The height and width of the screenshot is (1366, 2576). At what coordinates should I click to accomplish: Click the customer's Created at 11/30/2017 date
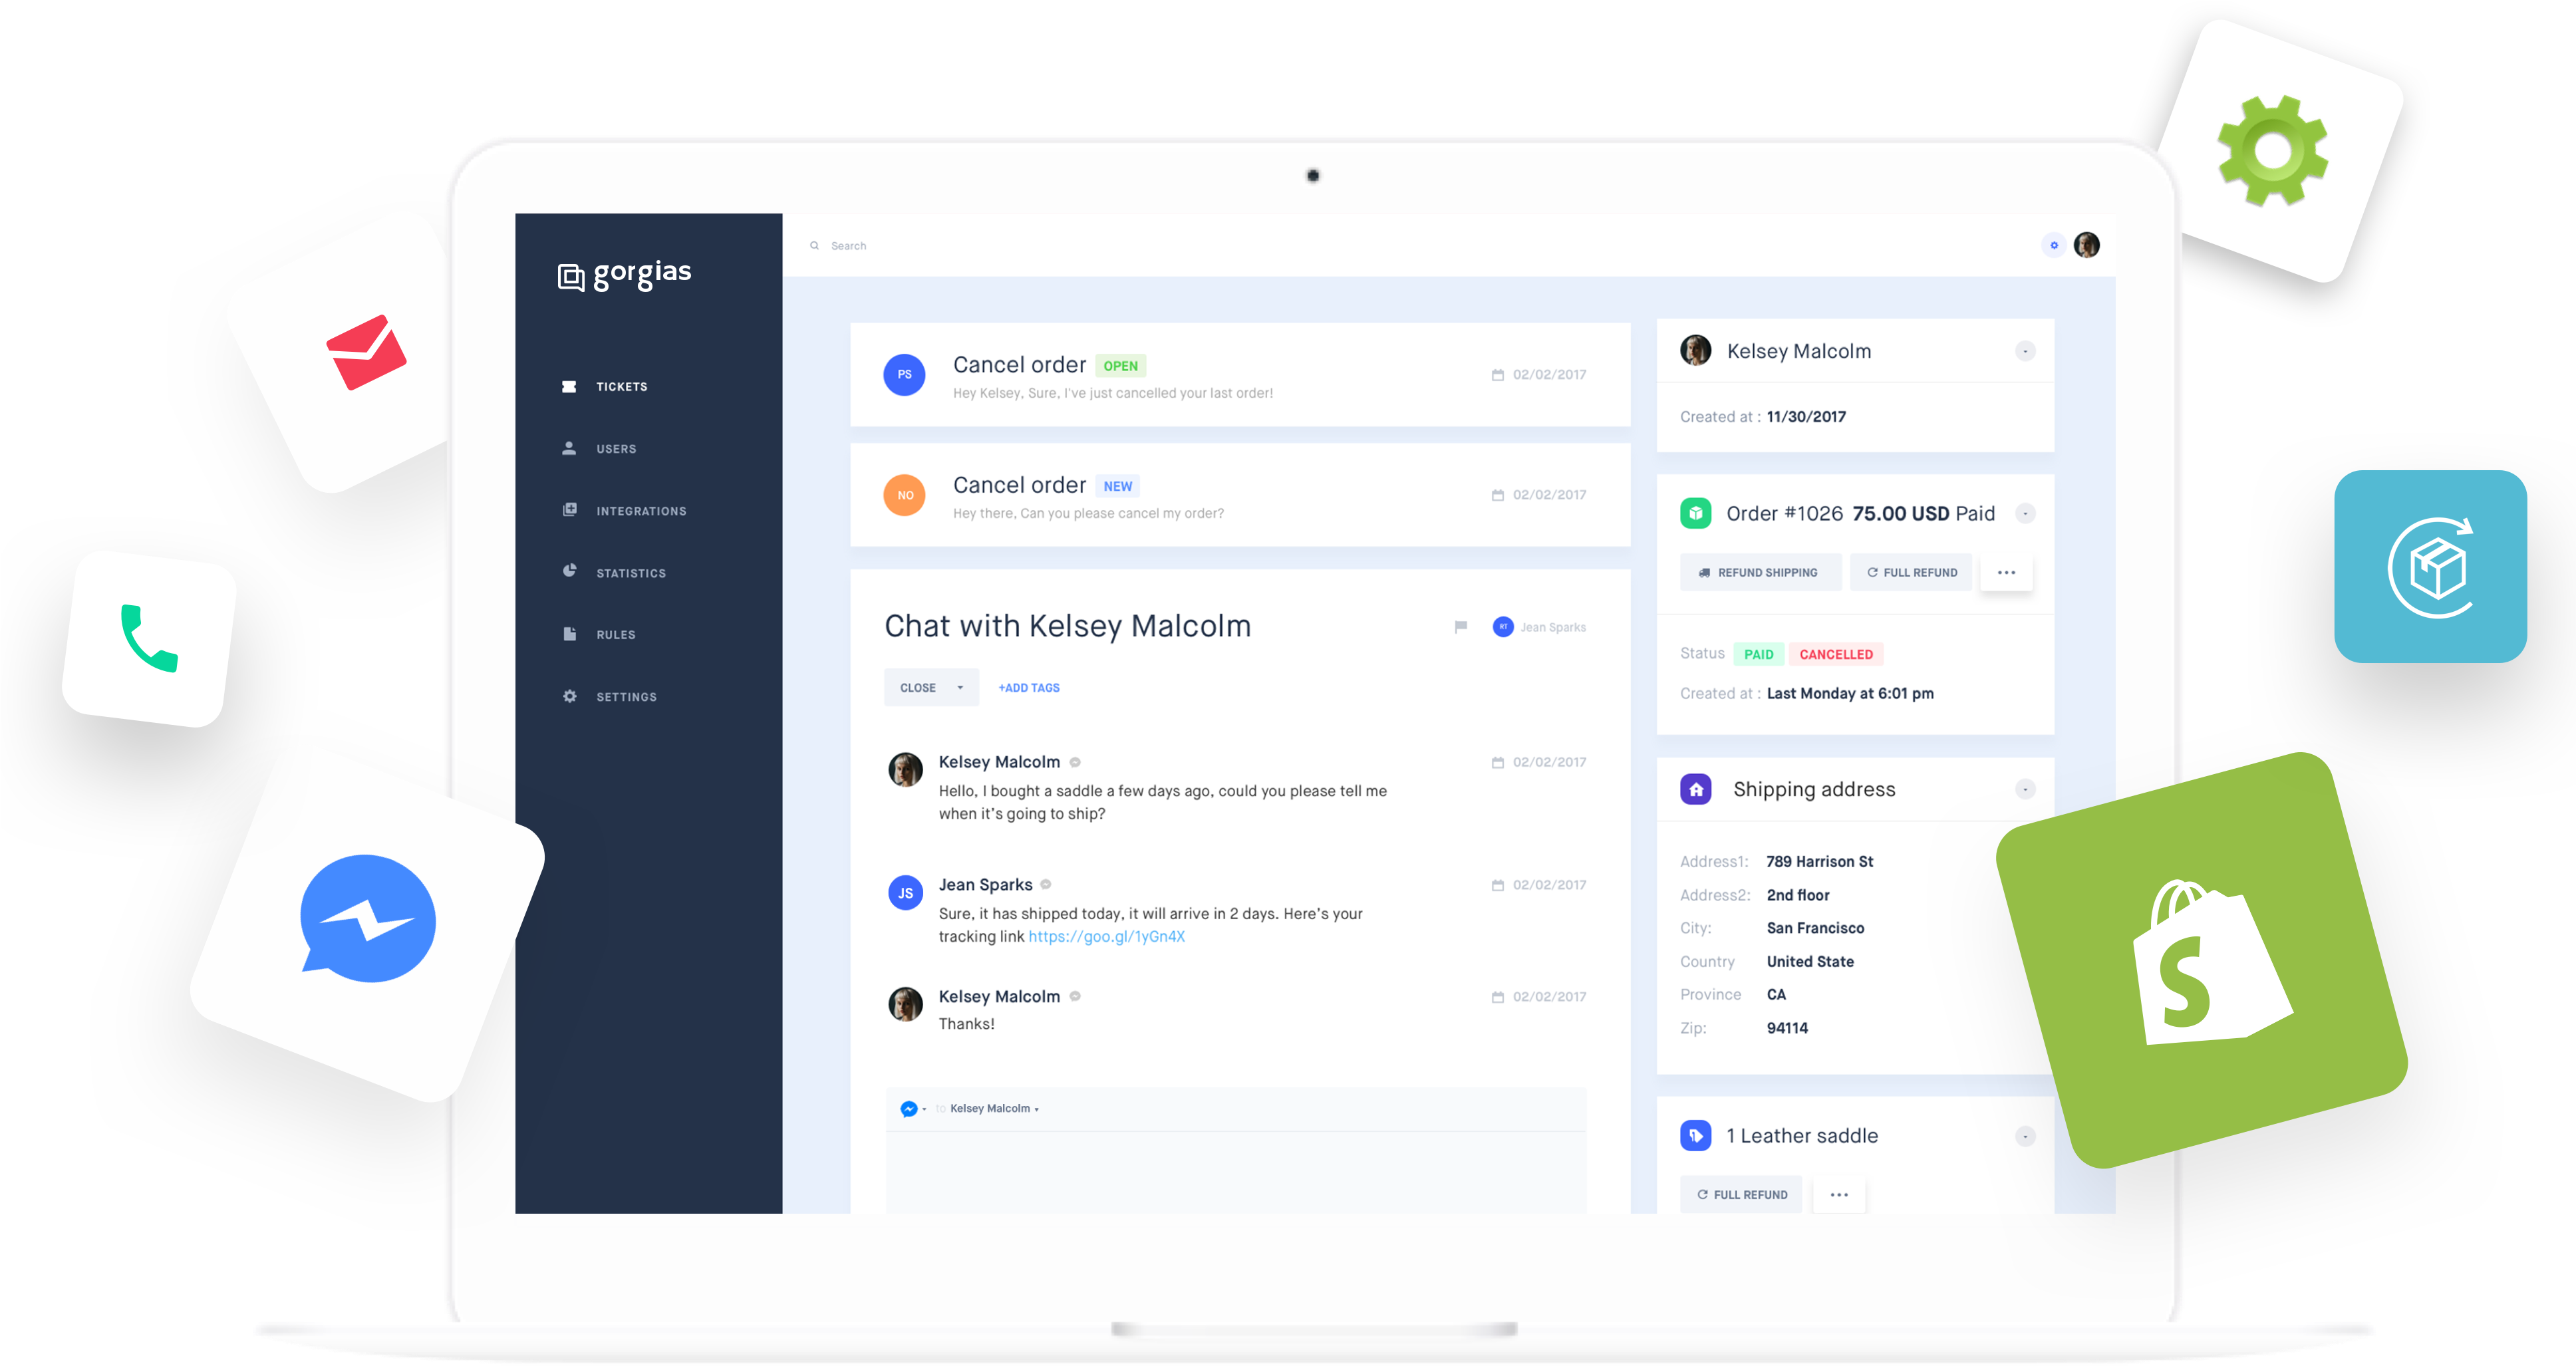(x=1806, y=417)
